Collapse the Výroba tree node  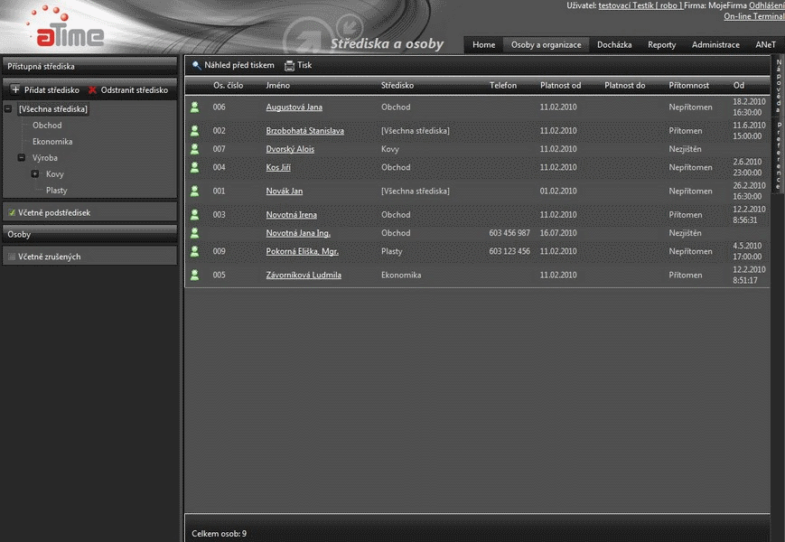22,158
